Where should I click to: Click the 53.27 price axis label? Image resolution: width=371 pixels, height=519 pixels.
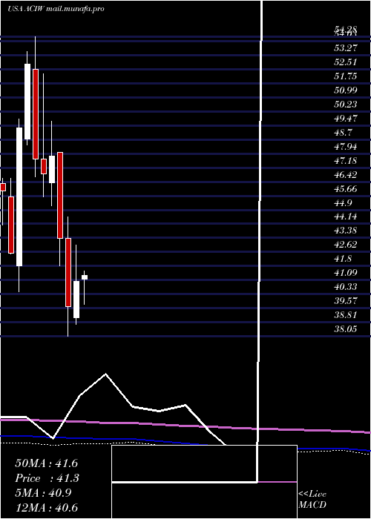click(346, 48)
